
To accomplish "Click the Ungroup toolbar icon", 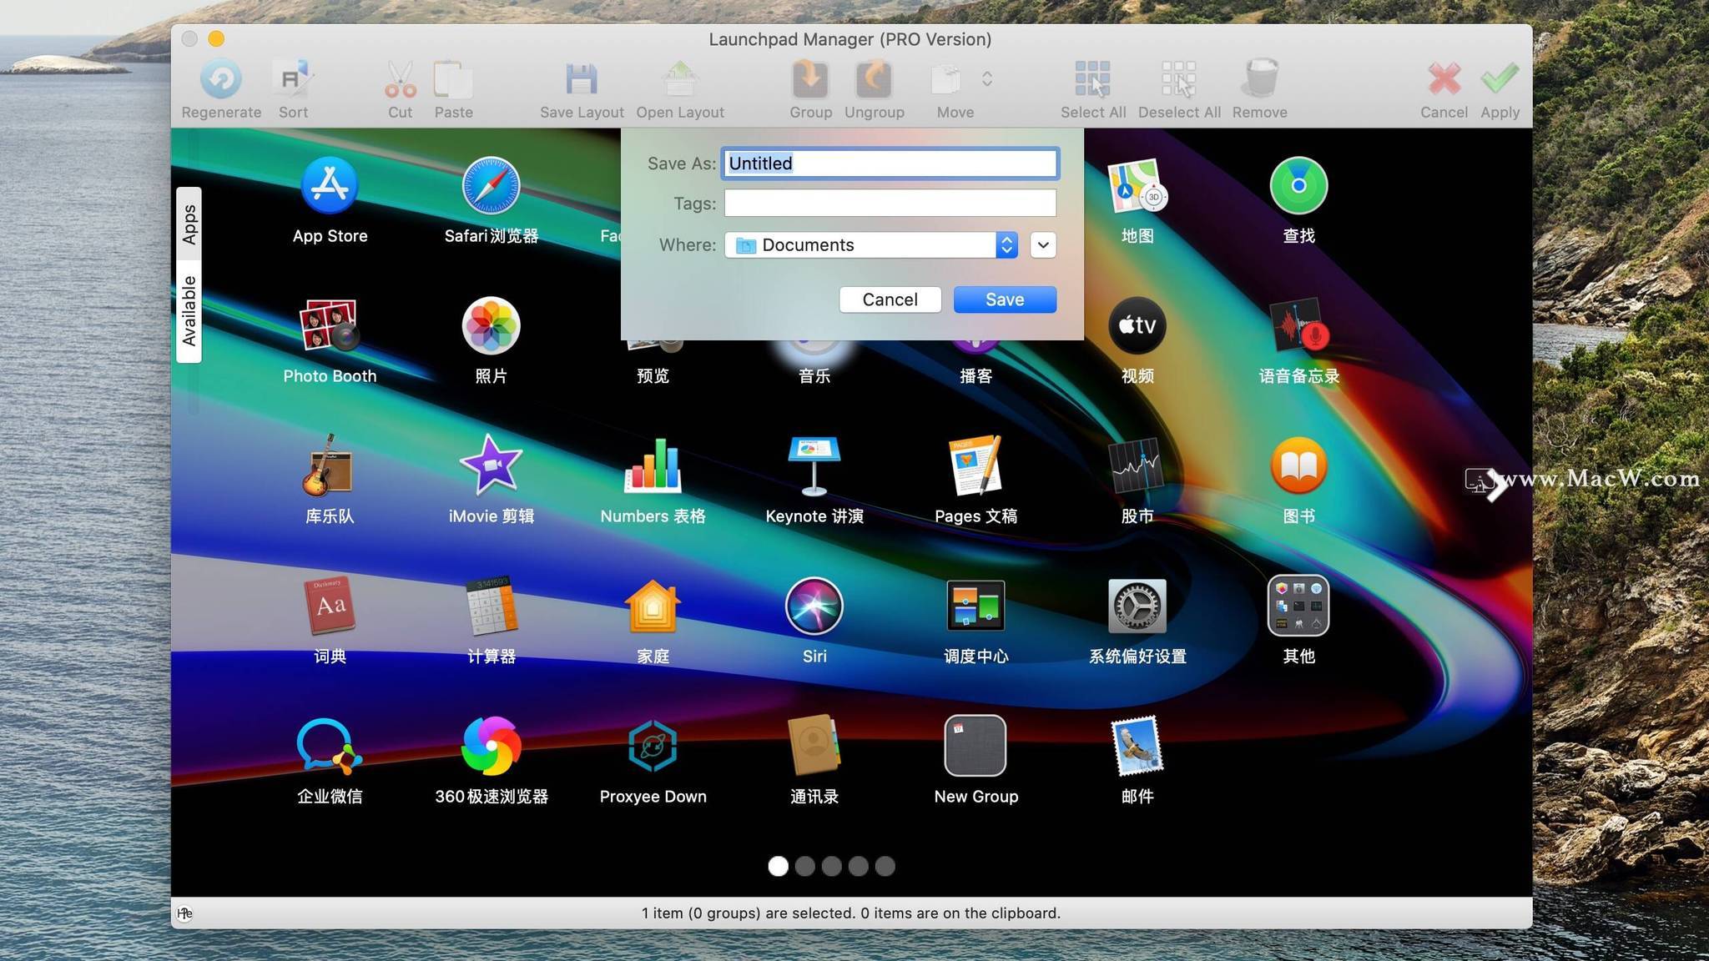I will [x=874, y=80].
